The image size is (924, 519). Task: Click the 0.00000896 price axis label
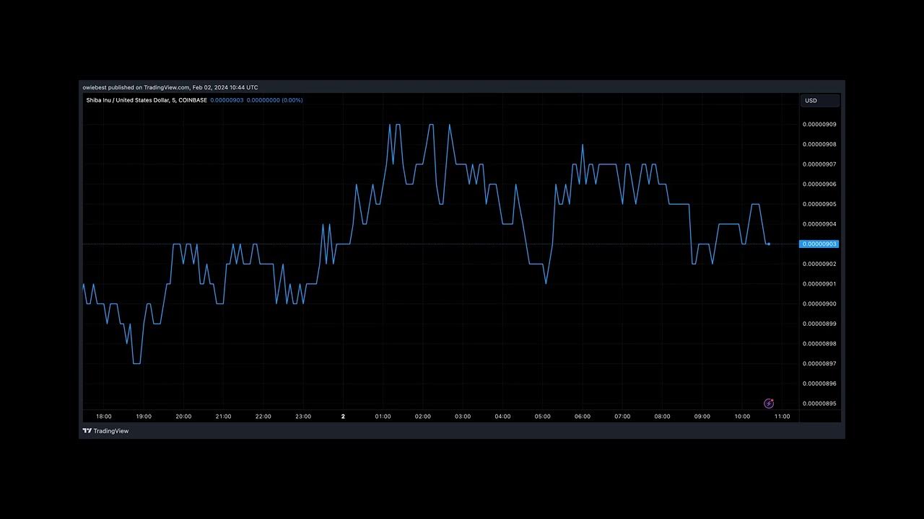click(819, 383)
